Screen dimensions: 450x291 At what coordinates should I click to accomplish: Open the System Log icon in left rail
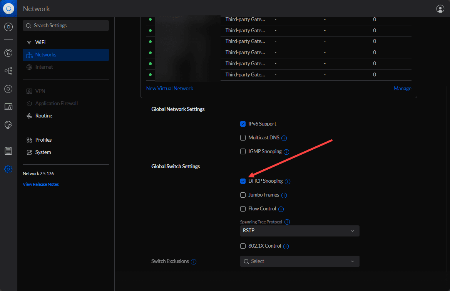[8, 151]
